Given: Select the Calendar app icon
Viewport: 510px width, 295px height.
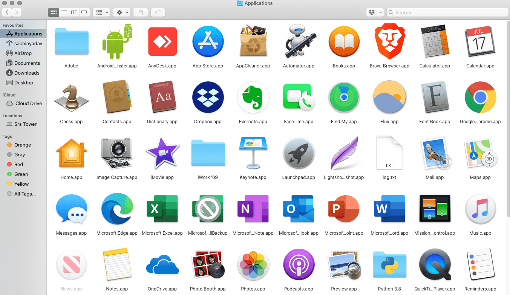Looking at the screenshot, I should (480, 41).
